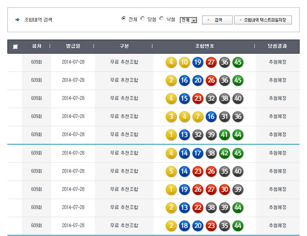Select the 낙첨 radio button

[x=161, y=18]
